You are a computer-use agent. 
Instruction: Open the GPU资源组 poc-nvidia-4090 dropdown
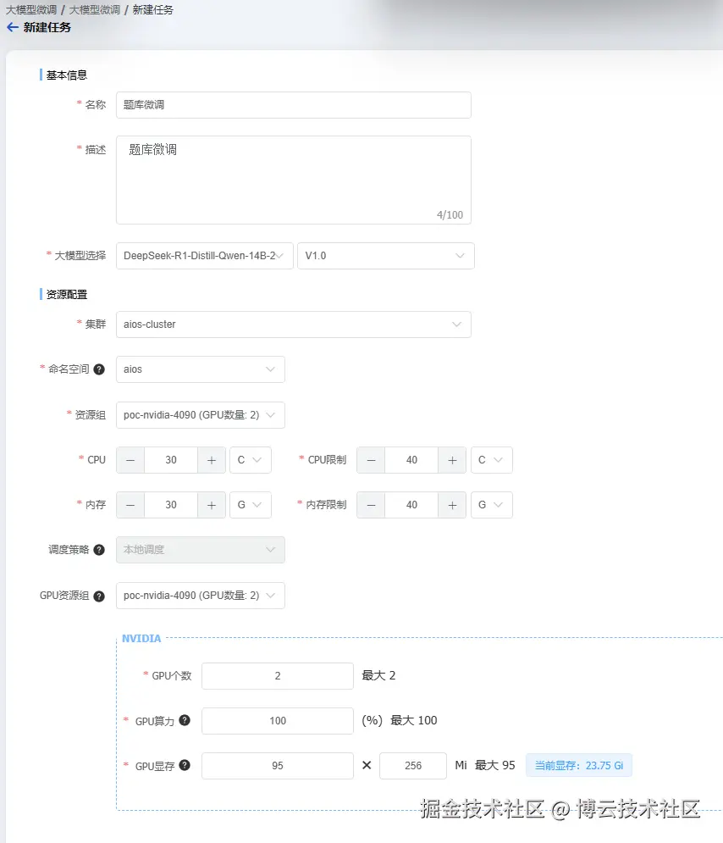click(201, 596)
